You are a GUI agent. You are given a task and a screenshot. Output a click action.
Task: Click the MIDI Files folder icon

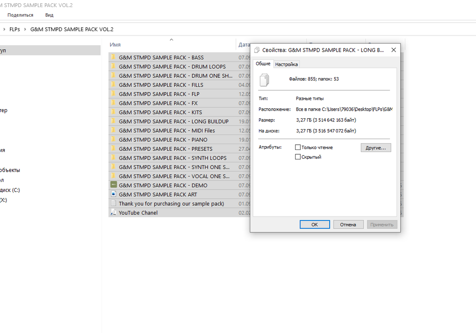tap(113, 130)
